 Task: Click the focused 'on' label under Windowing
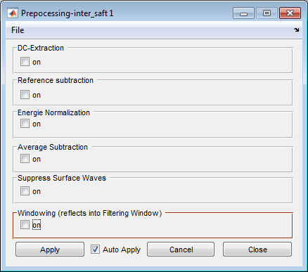(37, 225)
